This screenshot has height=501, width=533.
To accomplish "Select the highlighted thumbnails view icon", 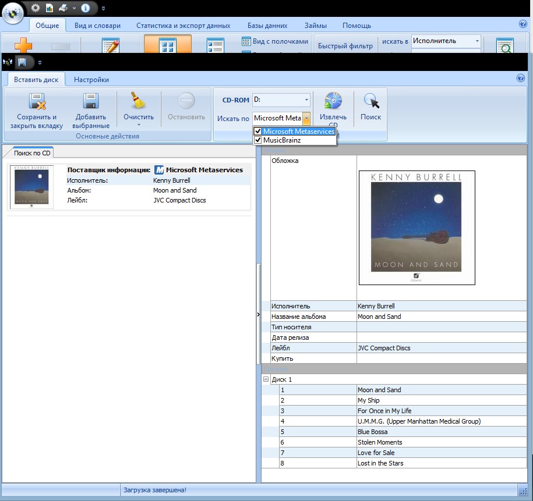I will click(x=168, y=44).
